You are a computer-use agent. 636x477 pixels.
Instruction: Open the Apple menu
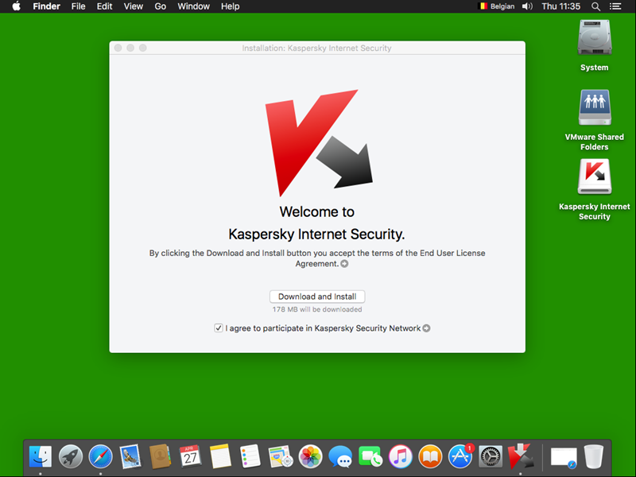(16, 6)
